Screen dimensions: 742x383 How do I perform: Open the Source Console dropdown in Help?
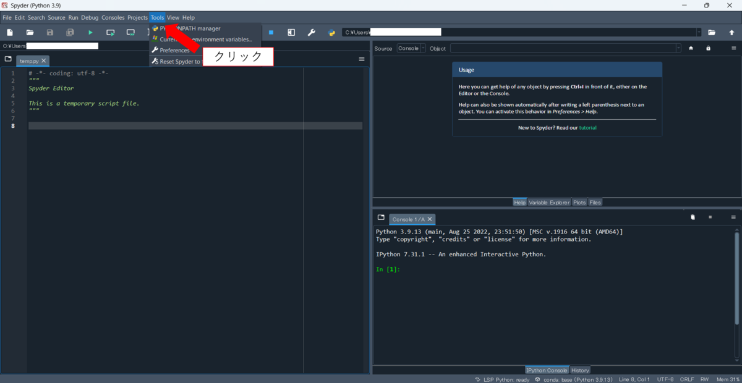(x=411, y=48)
